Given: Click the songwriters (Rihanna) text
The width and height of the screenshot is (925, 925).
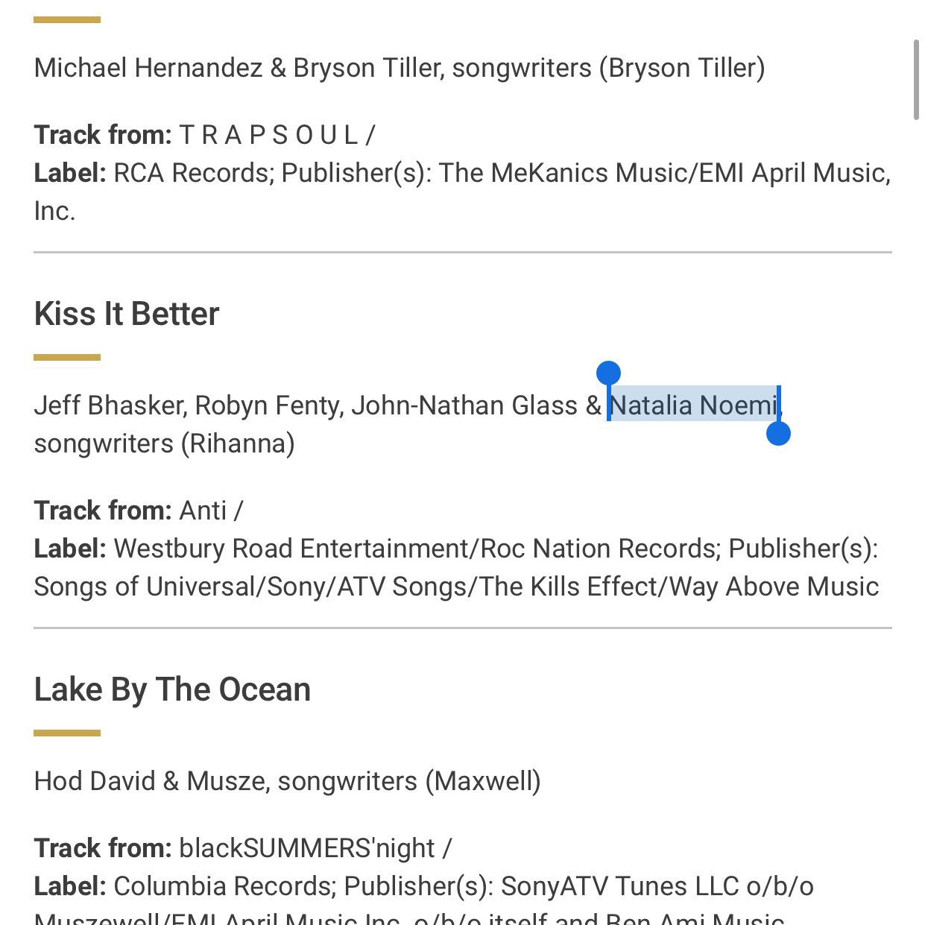Looking at the screenshot, I should 165,443.
